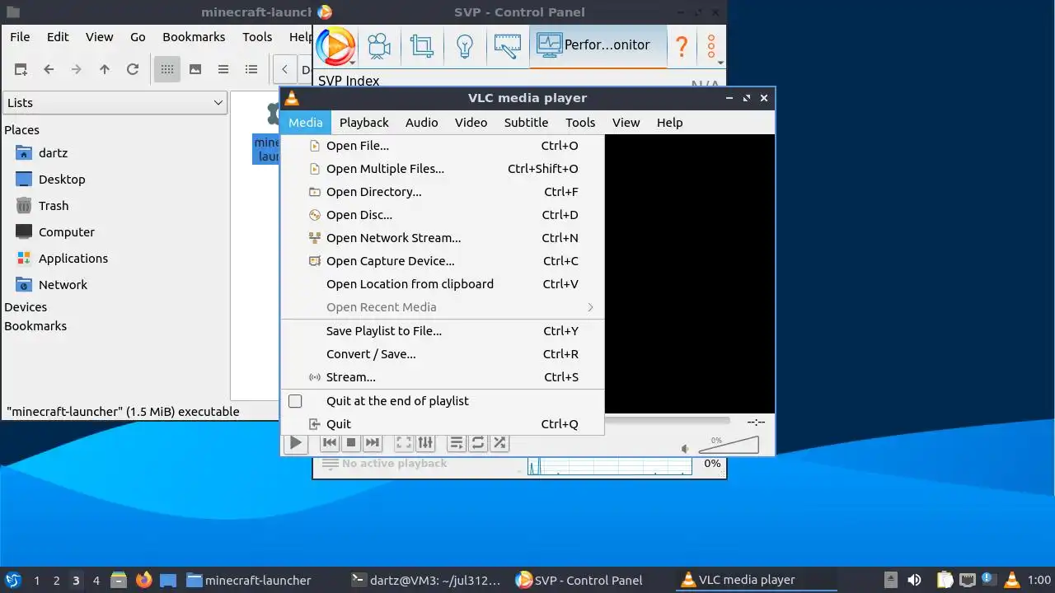Click SVP question mark help icon
1055x593 pixels.
point(682,45)
